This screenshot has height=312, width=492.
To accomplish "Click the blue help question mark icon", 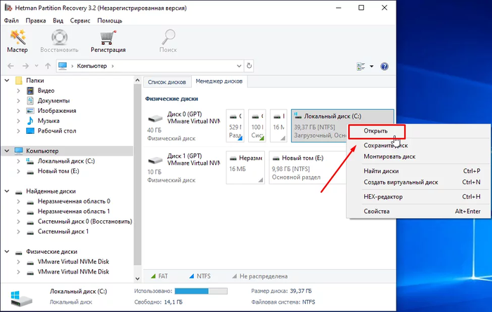I will [x=384, y=67].
